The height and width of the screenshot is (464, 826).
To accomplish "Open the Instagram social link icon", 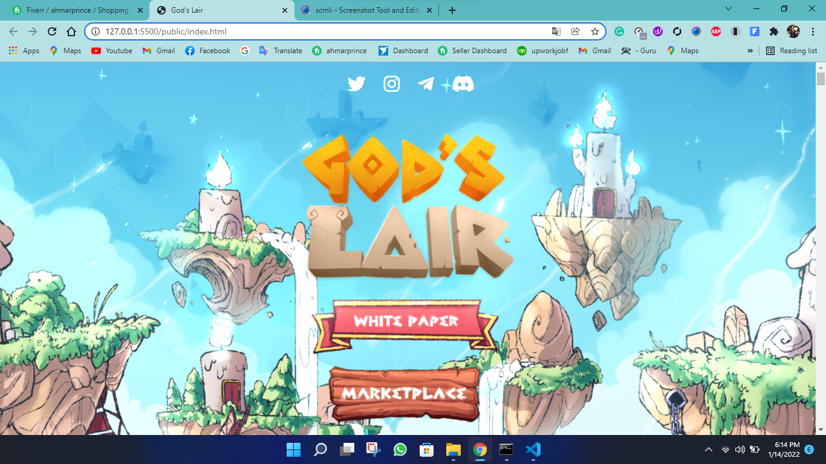I will [392, 83].
